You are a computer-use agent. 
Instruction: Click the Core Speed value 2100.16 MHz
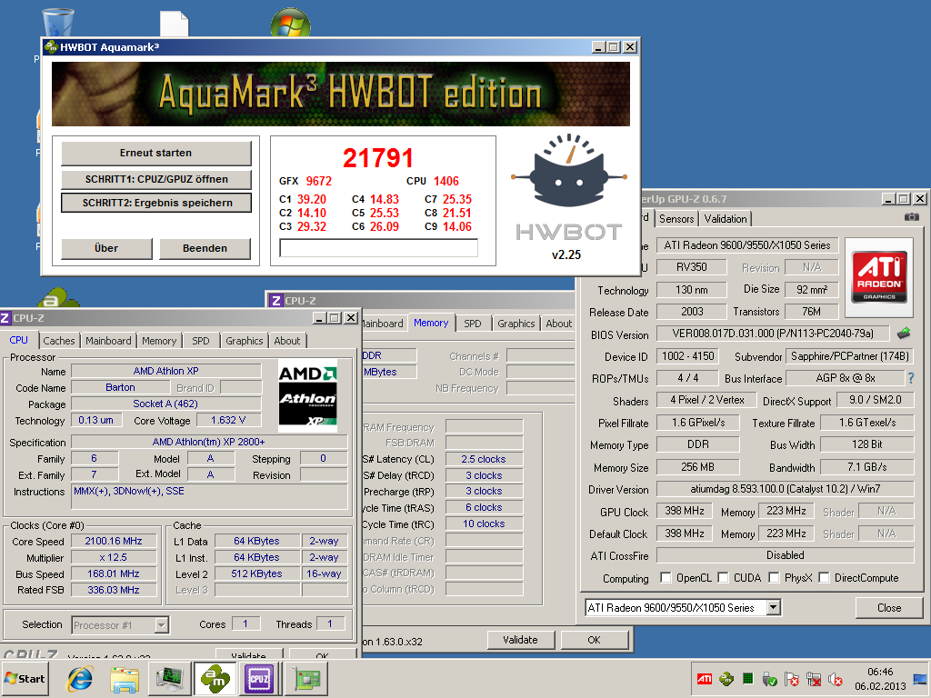tap(114, 541)
